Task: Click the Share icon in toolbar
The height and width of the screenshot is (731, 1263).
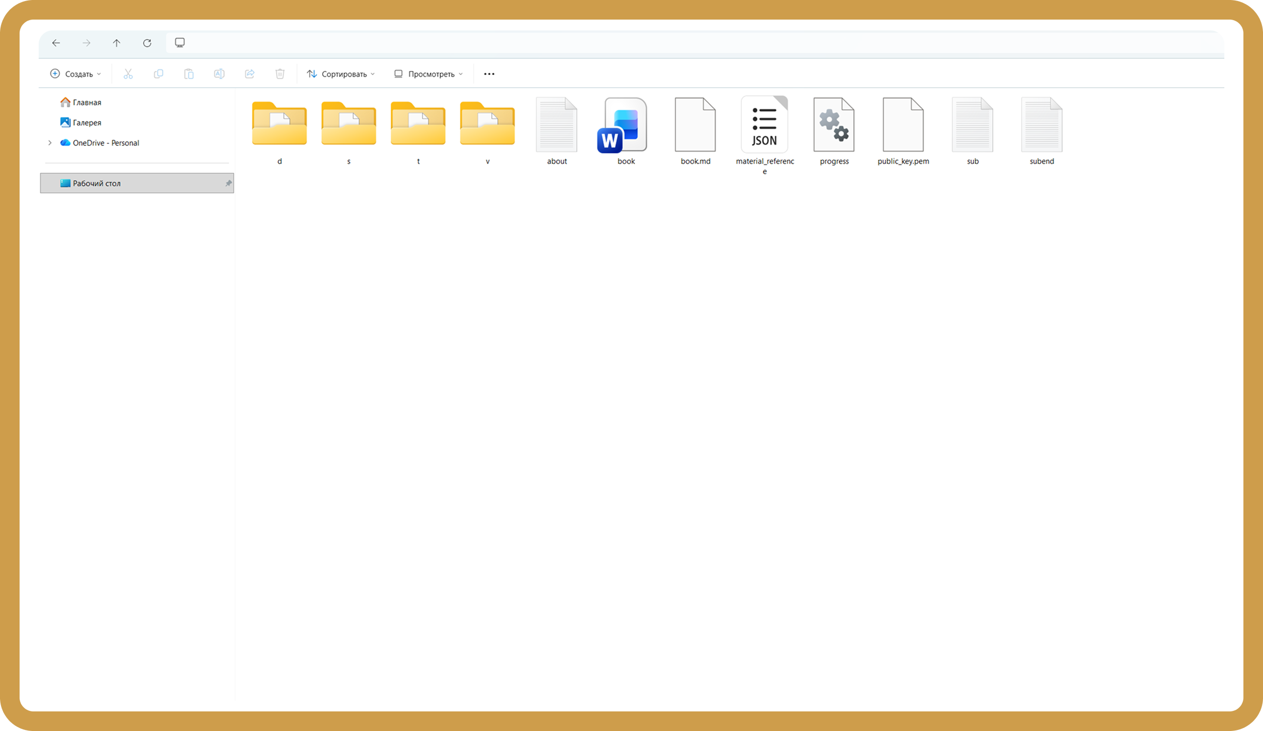Action: 250,74
